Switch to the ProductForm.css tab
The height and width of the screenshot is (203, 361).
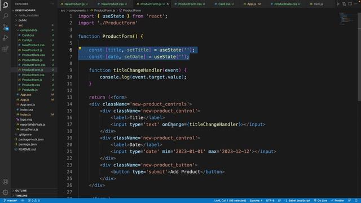click(x=190, y=4)
